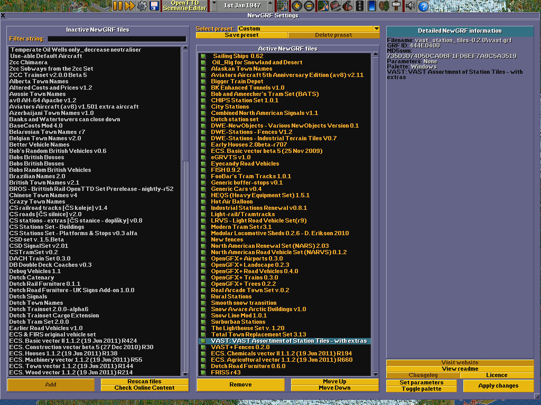Select active file 'Generic Cars v0.4'
This screenshot has width=541, height=405.
click(x=285, y=189)
